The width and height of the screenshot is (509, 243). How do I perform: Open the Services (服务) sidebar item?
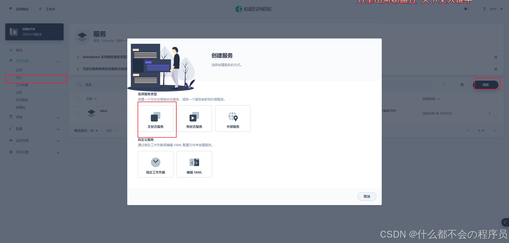pos(19,78)
